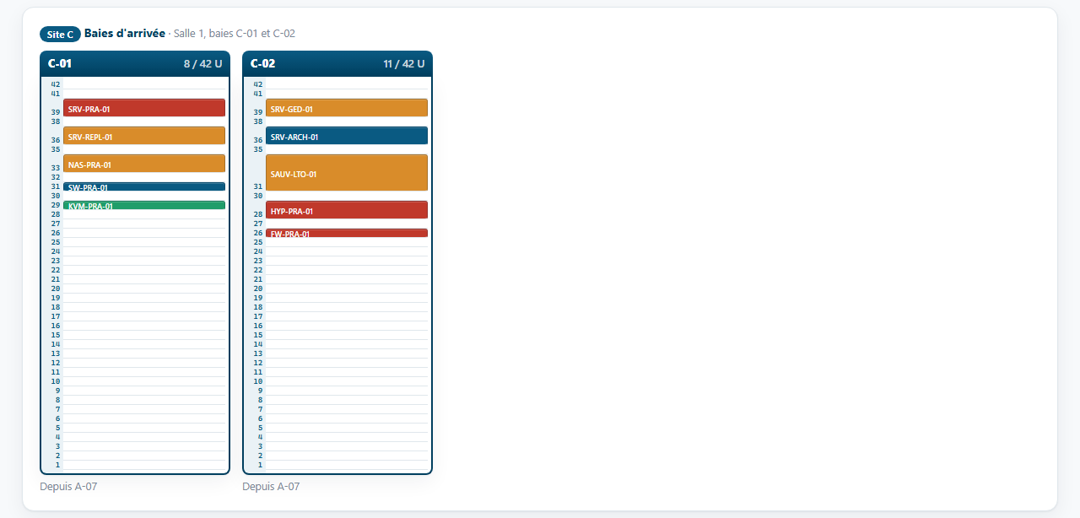Click the SW-PRA-01 switch in C-01
The height and width of the screenshot is (518, 1080).
[x=144, y=186]
